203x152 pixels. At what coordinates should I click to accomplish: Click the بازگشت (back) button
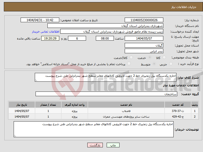[95, 145]
